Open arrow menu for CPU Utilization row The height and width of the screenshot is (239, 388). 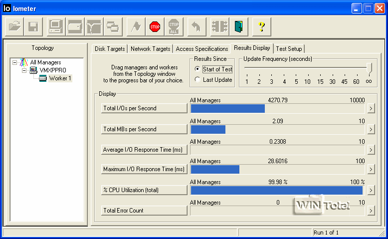[x=371, y=190]
